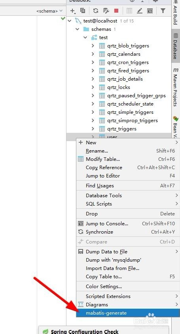Choose Synchronize menu item
The width and height of the screenshot is (180, 334).
[127, 232]
